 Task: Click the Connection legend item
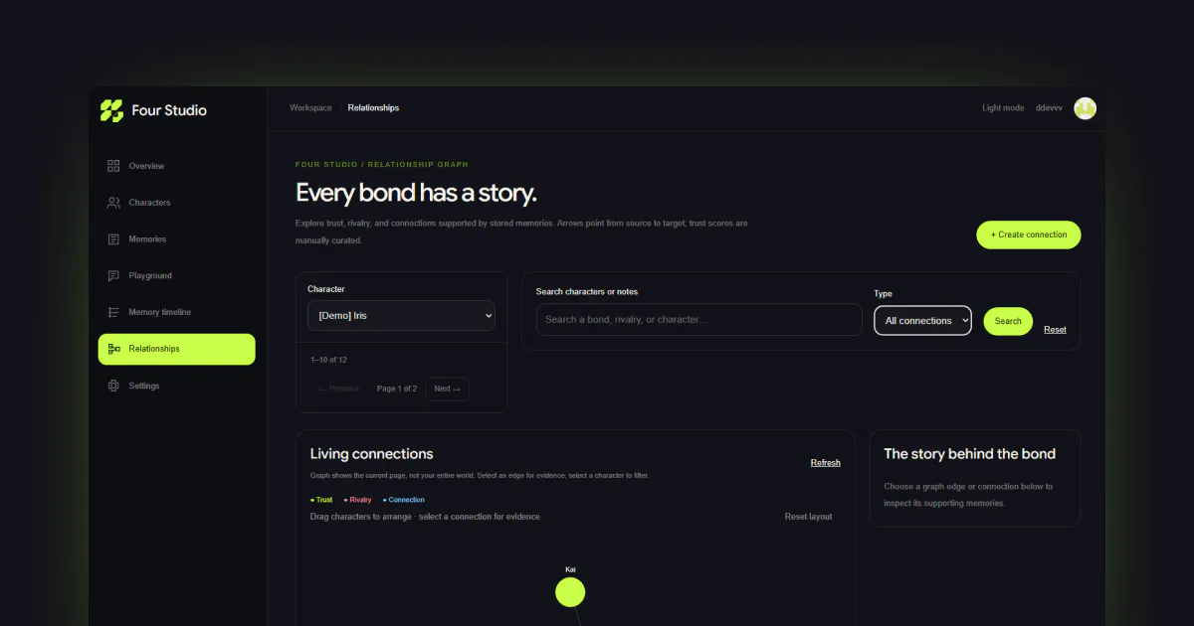pyautogui.click(x=403, y=500)
